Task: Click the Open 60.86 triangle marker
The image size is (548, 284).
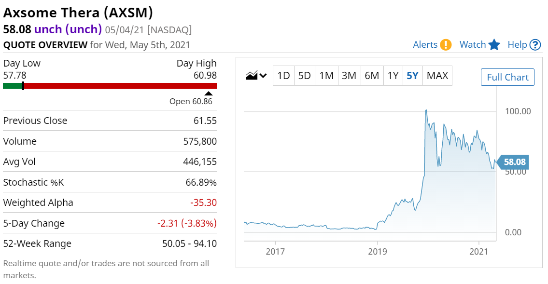Action: [x=208, y=93]
